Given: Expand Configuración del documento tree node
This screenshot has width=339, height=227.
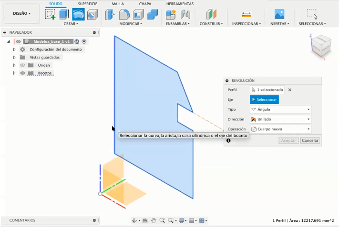Looking at the screenshot, I should tap(14, 49).
